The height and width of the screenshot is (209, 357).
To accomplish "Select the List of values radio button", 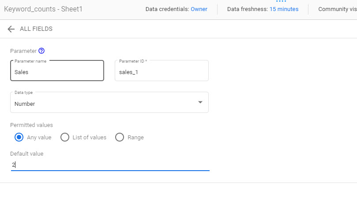I will tap(65, 138).
